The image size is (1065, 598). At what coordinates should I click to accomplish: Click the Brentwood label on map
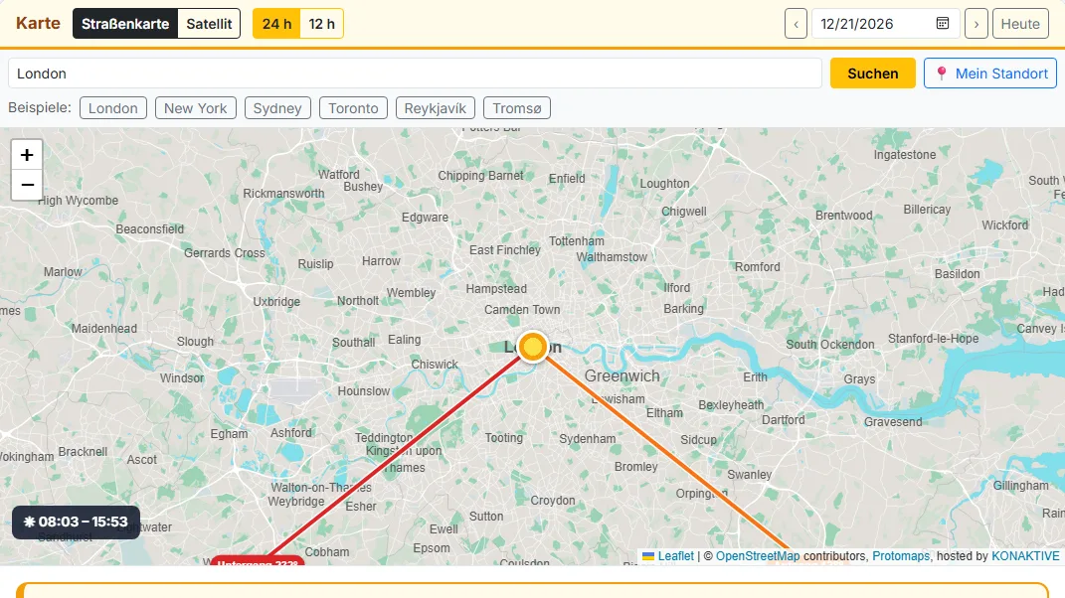(x=843, y=216)
